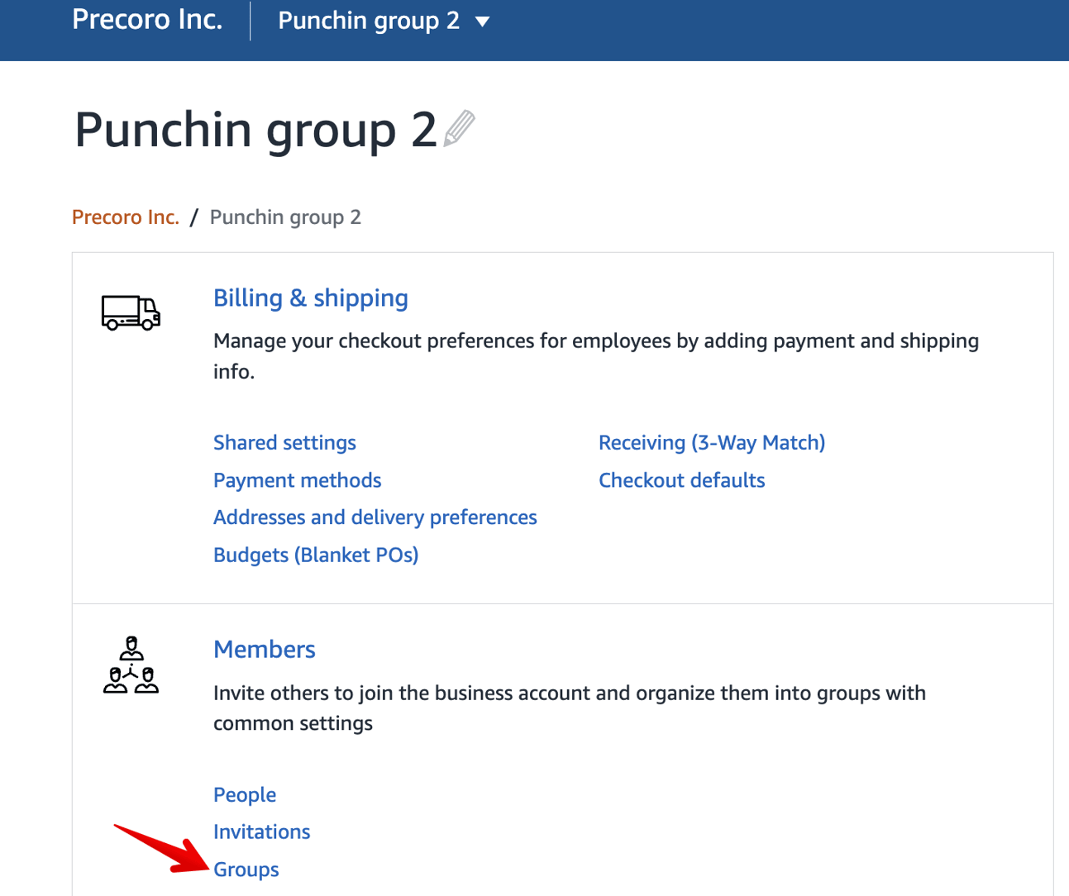
Task: Open Receiving (3-Way Match) settings
Action: coord(712,442)
